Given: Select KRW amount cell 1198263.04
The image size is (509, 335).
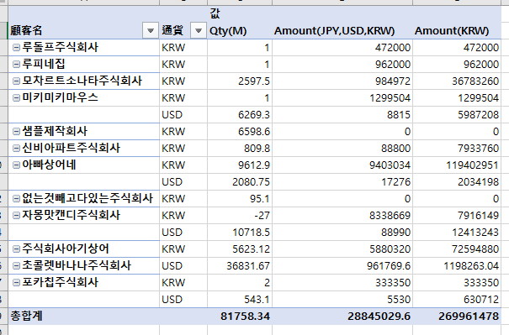Looking at the screenshot, I should (457, 266).
